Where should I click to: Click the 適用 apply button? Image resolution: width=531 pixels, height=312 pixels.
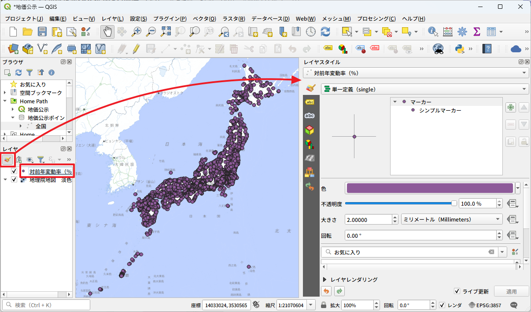pos(511,291)
